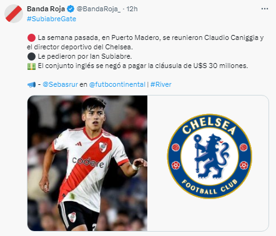View the Chelsea Football Club crest image
276x236 pixels.
(x=210, y=156)
